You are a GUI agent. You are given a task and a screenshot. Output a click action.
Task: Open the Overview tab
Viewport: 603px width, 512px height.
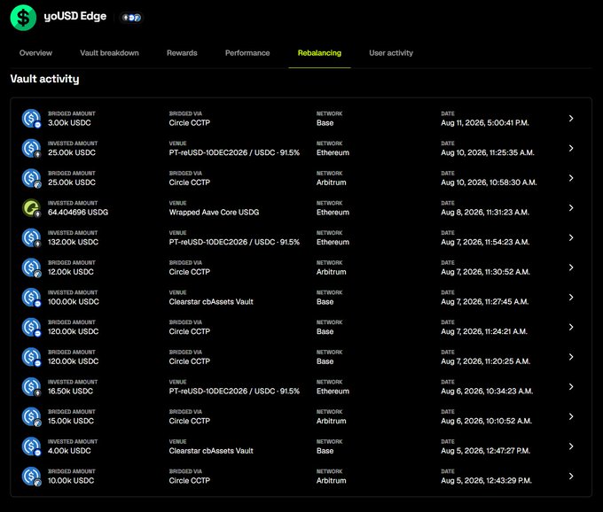tap(35, 53)
